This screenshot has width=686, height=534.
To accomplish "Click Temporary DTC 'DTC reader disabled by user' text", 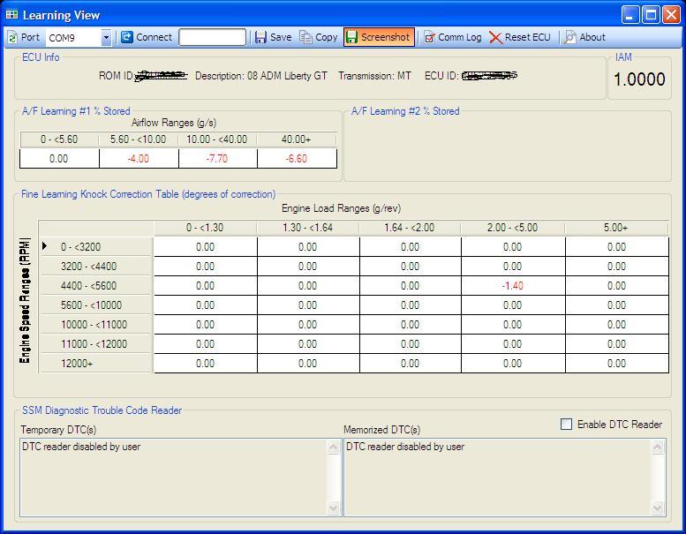I will (81, 447).
